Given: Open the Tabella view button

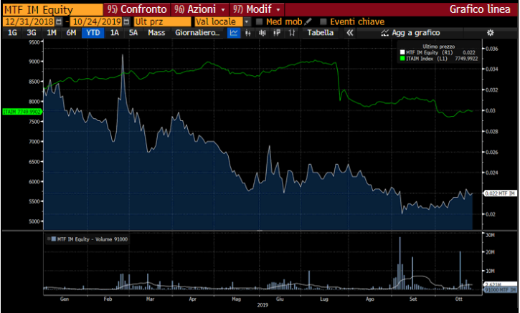Looking at the screenshot, I should click(321, 33).
